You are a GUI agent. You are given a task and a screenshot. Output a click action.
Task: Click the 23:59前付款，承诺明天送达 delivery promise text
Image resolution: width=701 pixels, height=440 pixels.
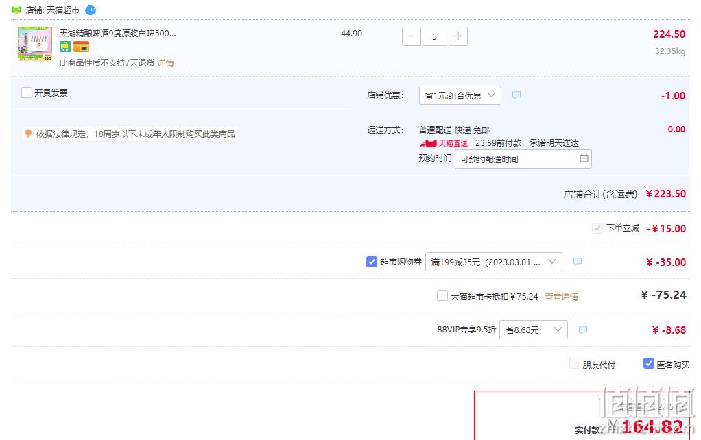[x=527, y=143]
